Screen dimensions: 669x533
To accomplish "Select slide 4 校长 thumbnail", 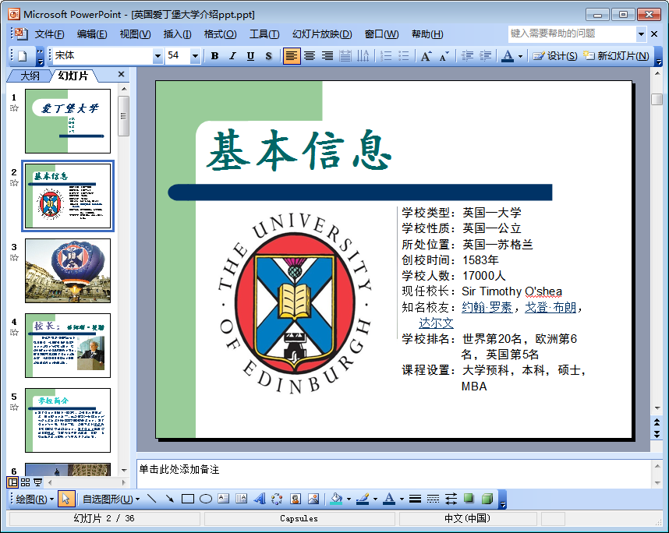I will click(68, 345).
